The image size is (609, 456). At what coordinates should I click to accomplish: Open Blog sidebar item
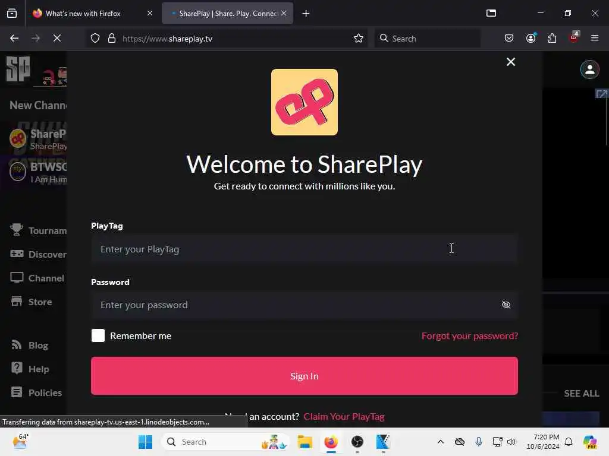coord(30,345)
